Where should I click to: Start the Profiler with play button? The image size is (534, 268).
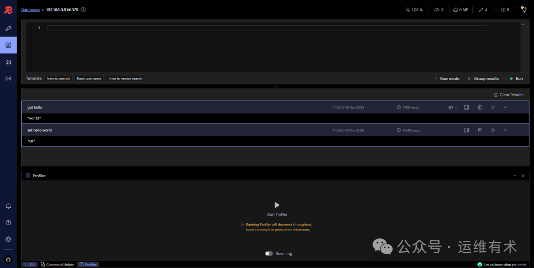277,205
